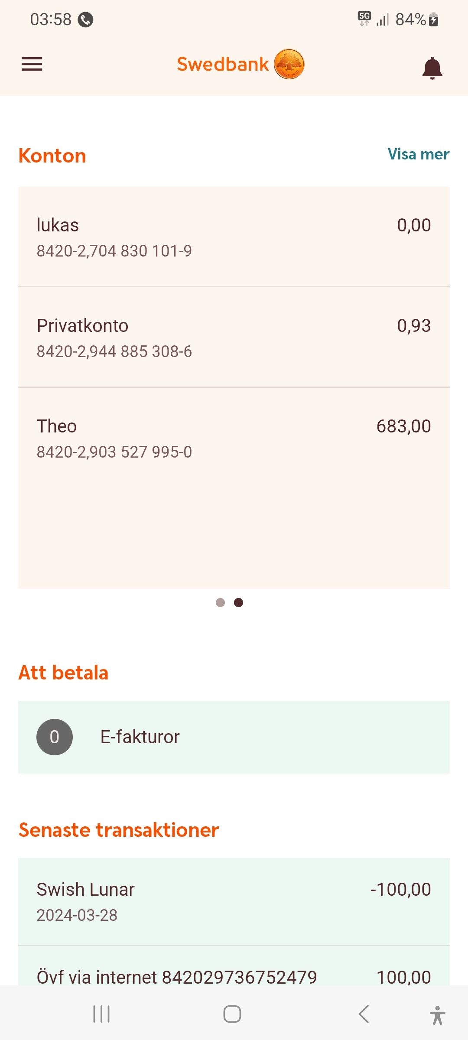The width and height of the screenshot is (468, 1040).
Task: Open notifications bell
Action: (432, 68)
